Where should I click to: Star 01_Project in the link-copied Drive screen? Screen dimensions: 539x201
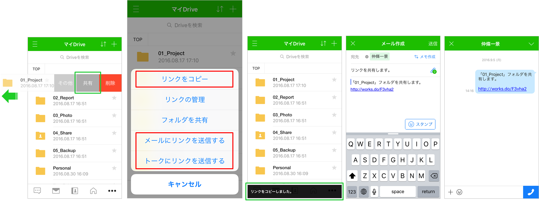[334, 80]
